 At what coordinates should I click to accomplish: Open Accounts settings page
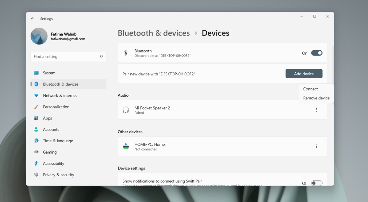coord(68,129)
